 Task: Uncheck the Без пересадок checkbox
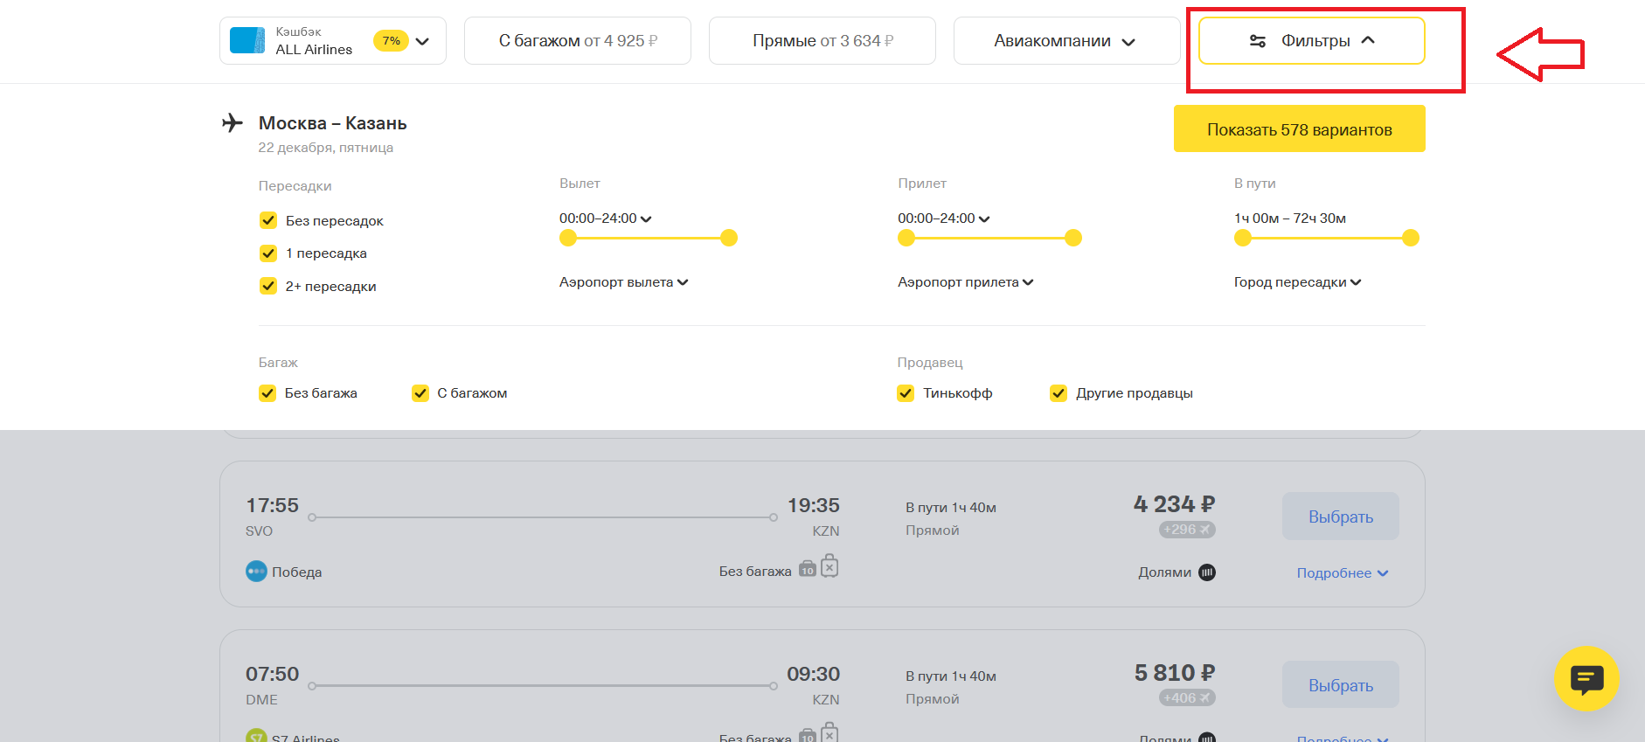pyautogui.click(x=268, y=220)
